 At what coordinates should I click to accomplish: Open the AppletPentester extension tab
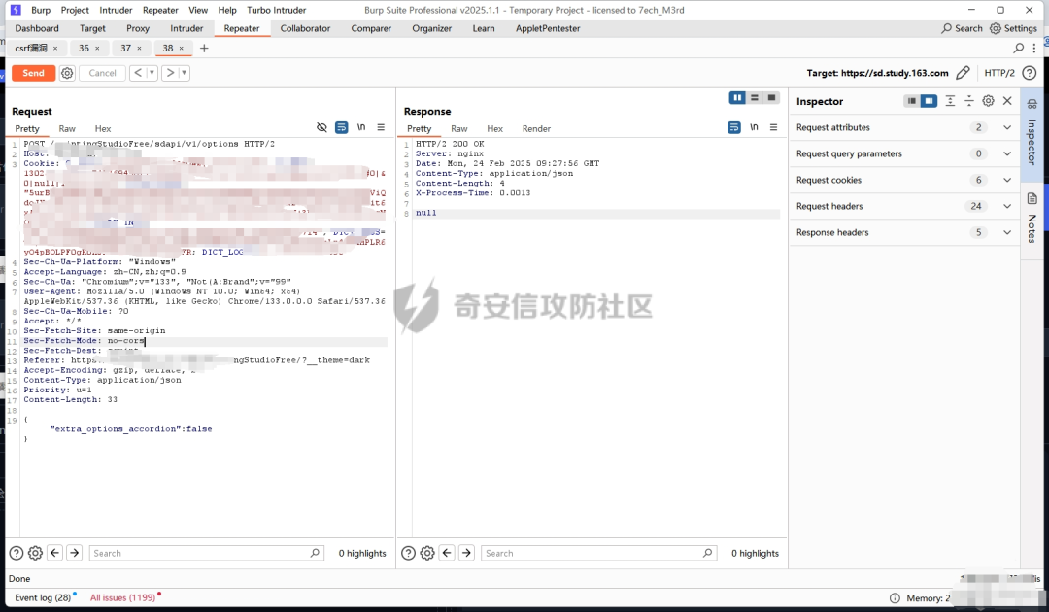(x=548, y=28)
